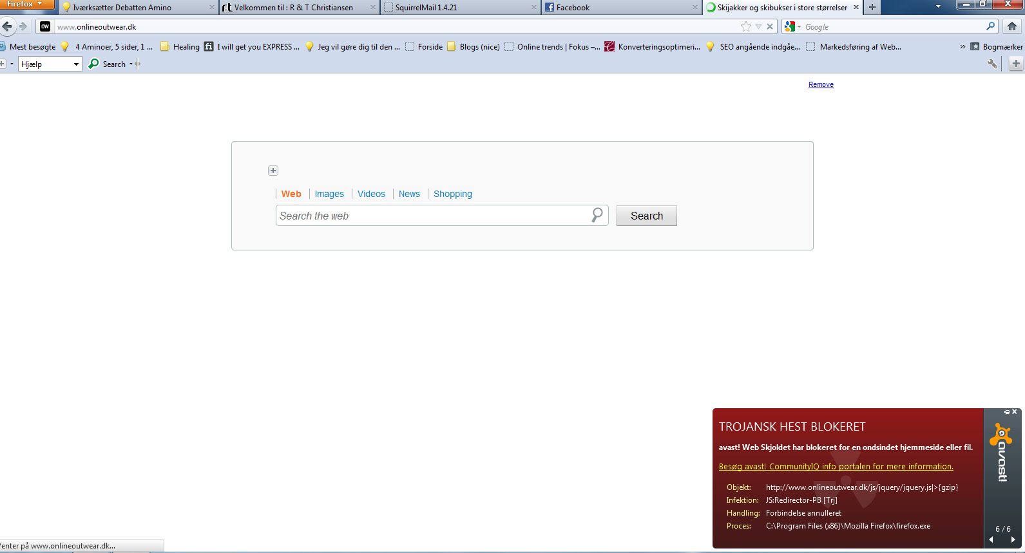Open the Markedsføring af Web... bookmark
1025x553 pixels.
coord(854,46)
